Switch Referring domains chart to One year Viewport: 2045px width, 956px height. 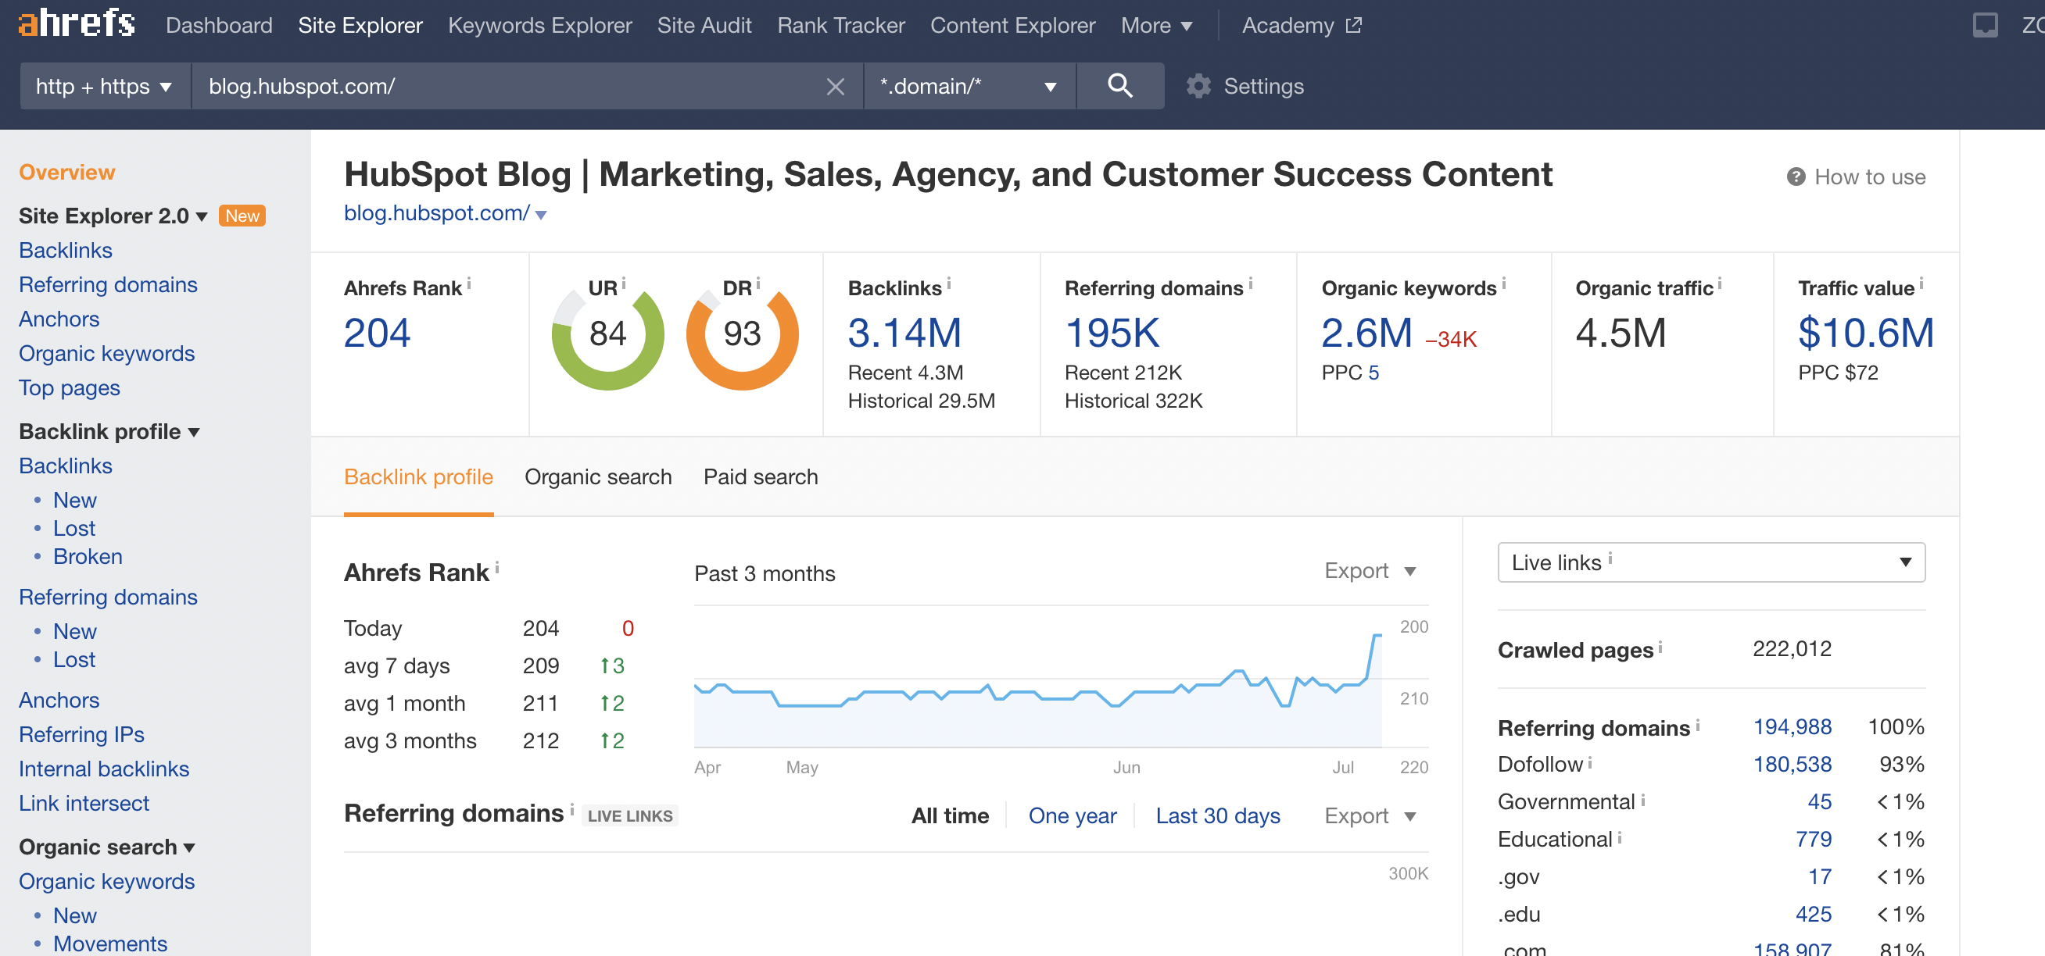coord(1072,815)
